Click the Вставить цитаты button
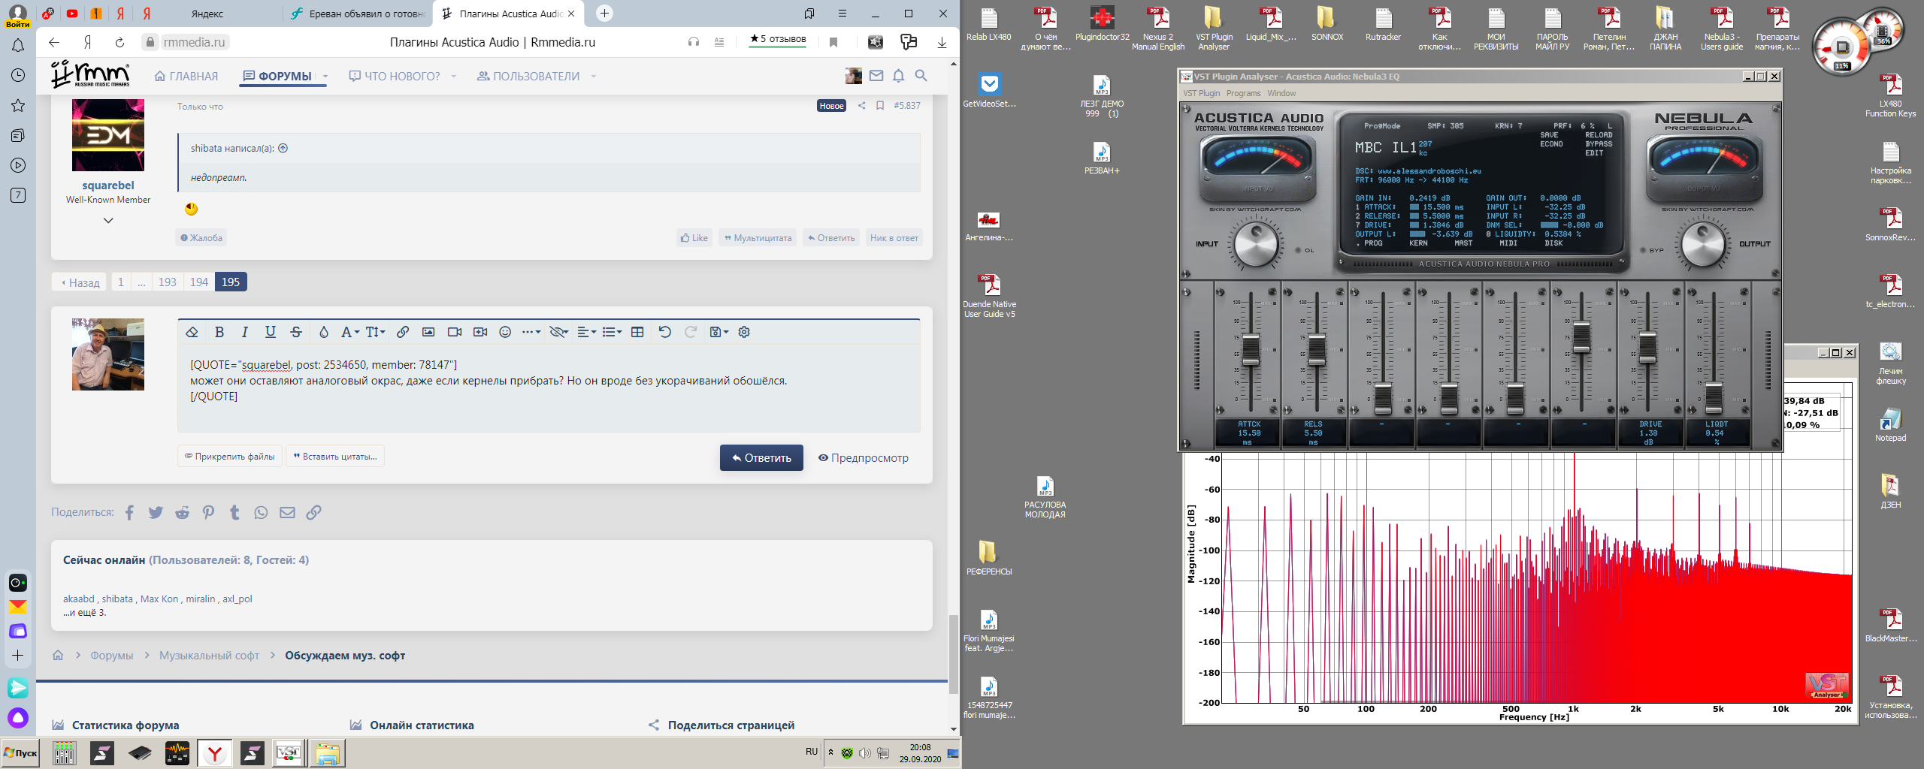The image size is (1924, 769). pyautogui.click(x=335, y=456)
